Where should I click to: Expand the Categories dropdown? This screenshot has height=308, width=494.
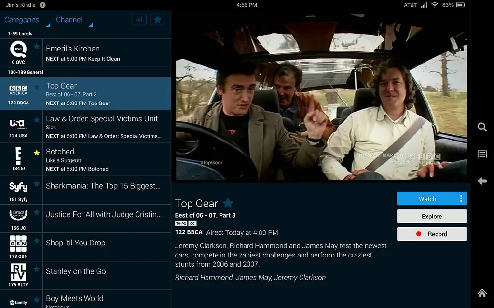tap(27, 20)
